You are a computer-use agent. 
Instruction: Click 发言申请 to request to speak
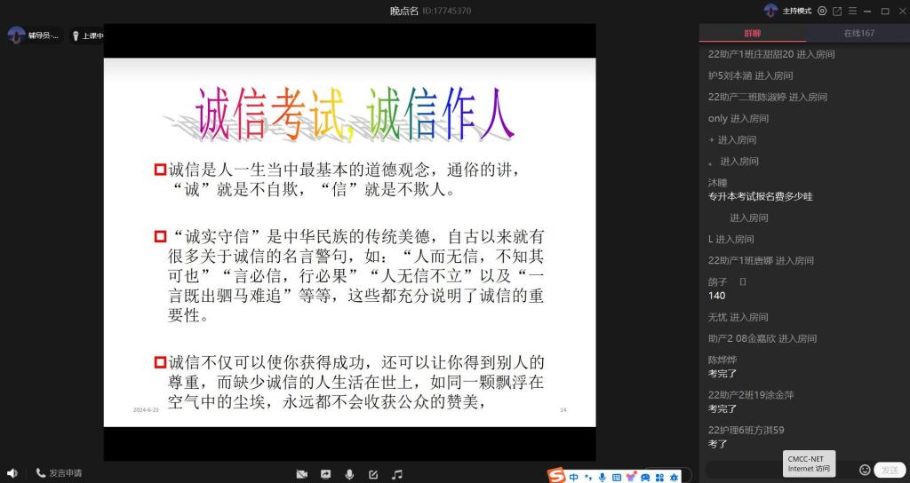tap(59, 473)
